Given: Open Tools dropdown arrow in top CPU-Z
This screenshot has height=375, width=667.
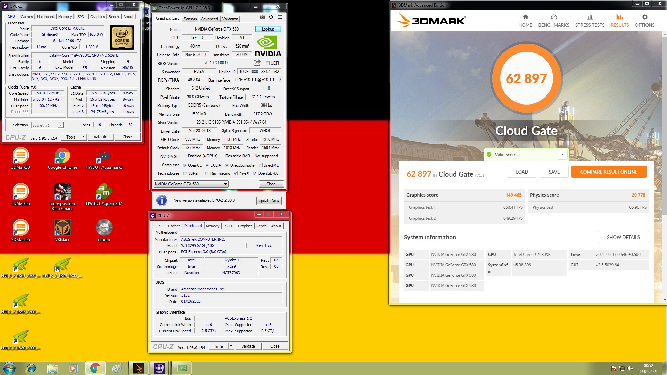Looking at the screenshot, I should [x=83, y=137].
